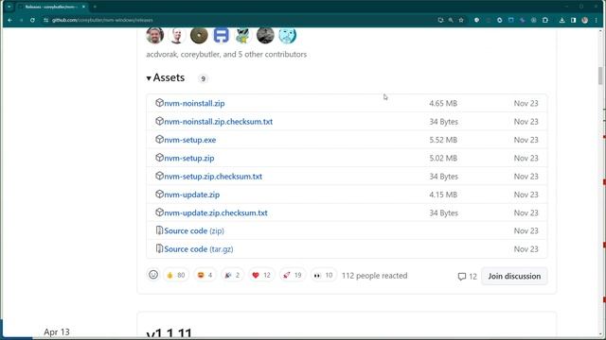The height and width of the screenshot is (340, 606).
Task: Open the browser Downloads icon
Action: (561, 20)
